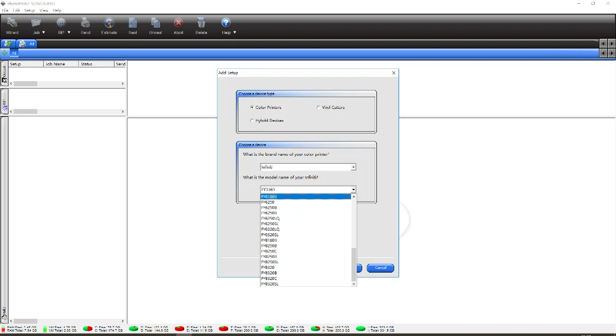Open the Estimate ink gauge icon

(109, 23)
